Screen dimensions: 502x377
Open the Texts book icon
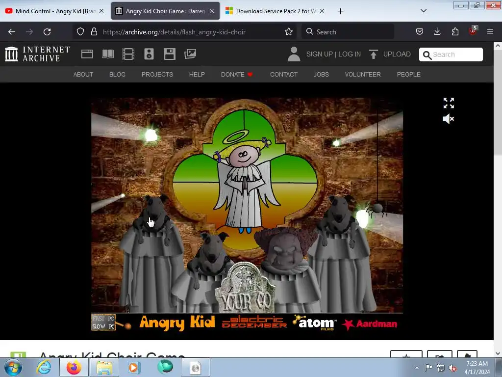(x=107, y=54)
